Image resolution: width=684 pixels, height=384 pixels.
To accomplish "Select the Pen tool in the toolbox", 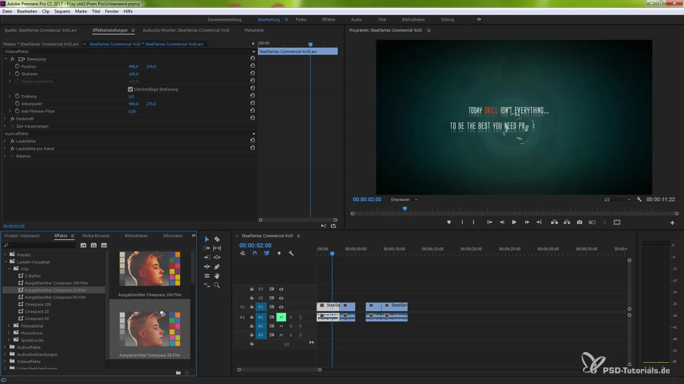I will coord(217,267).
